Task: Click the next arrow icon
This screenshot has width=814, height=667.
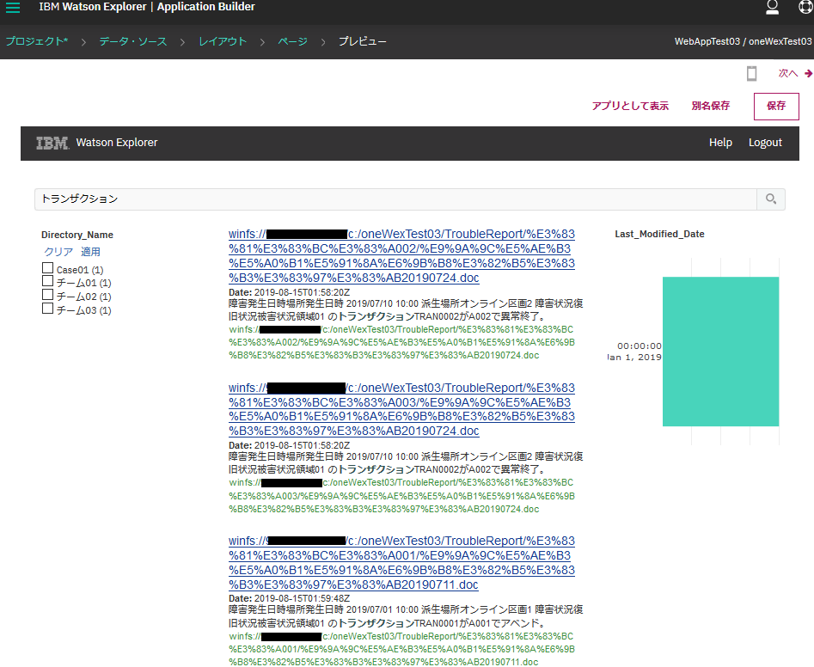Action: click(x=808, y=74)
